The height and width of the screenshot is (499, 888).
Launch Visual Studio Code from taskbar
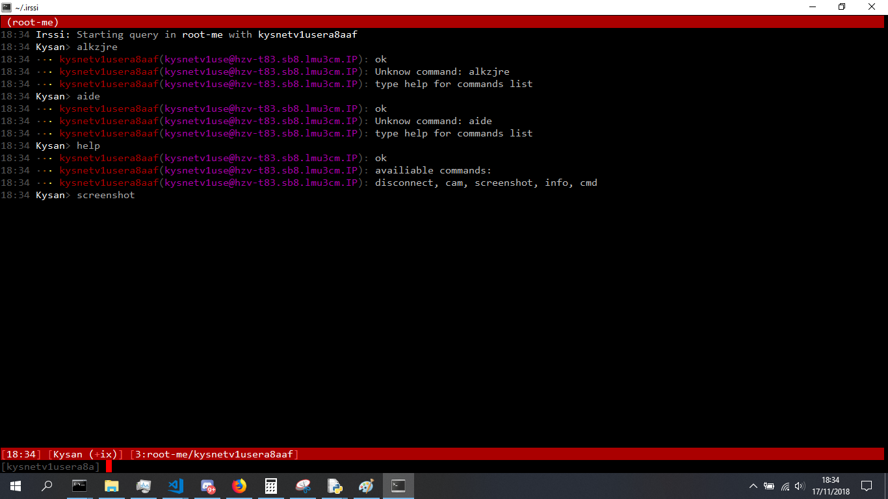(x=176, y=485)
